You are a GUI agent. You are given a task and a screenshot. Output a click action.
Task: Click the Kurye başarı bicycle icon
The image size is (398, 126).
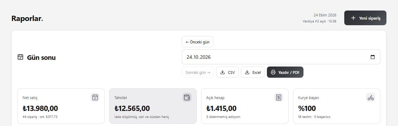[x=371, y=97]
